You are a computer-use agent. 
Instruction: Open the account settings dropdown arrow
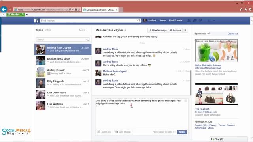tap(214, 21)
